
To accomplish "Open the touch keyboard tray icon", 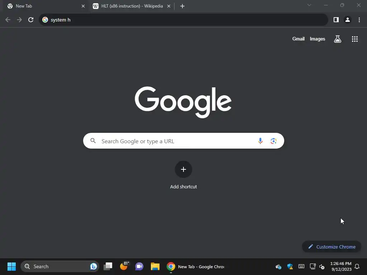I will pos(301,266).
